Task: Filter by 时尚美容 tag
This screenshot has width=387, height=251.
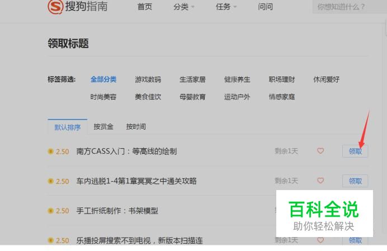Action: click(103, 97)
